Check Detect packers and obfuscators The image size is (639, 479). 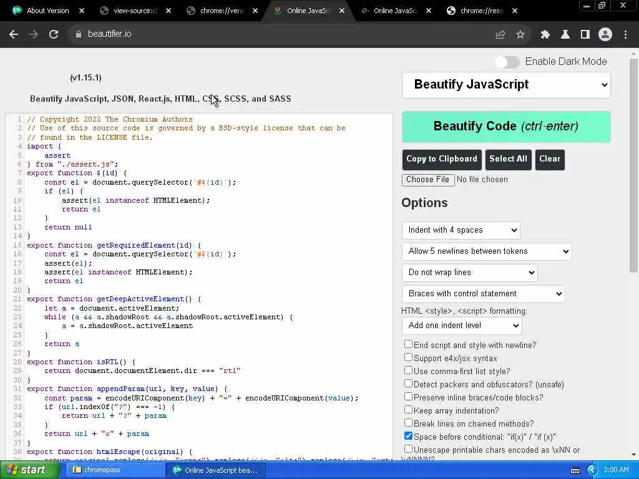(408, 384)
